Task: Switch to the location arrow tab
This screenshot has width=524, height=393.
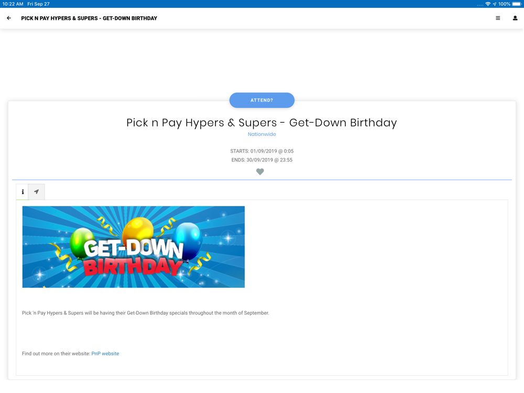Action: (x=37, y=192)
